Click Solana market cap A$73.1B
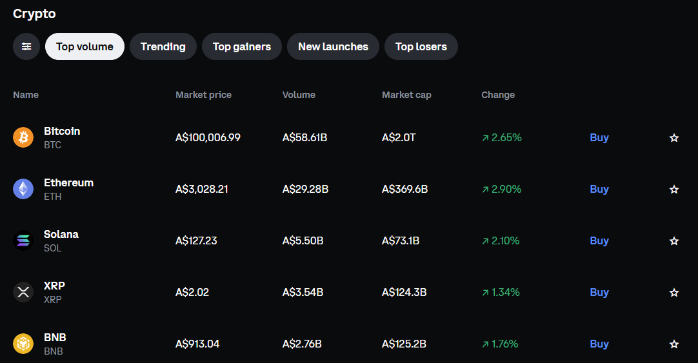 tap(401, 240)
